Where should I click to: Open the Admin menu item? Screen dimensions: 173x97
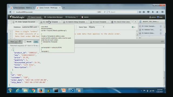(x=85, y=17)
